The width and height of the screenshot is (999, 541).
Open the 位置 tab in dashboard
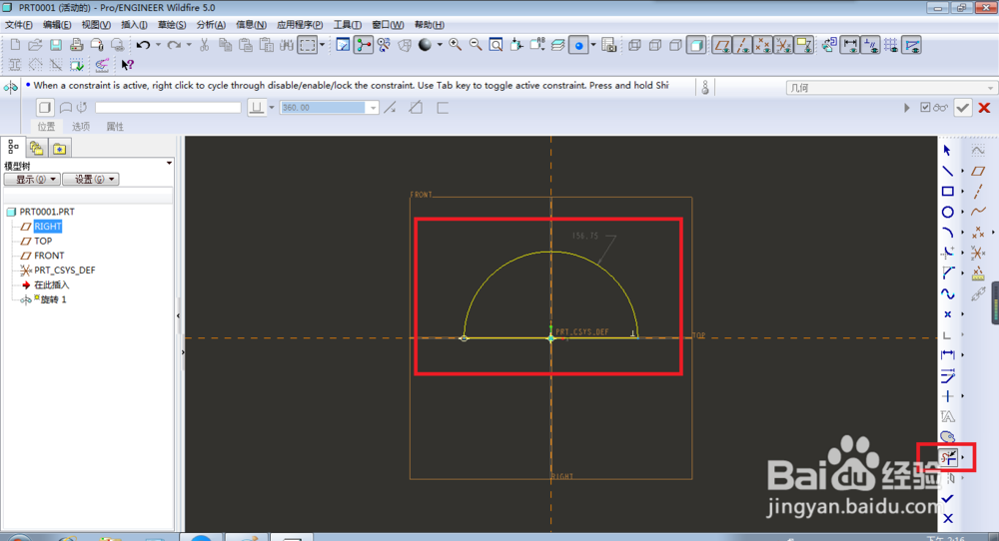[x=46, y=126]
